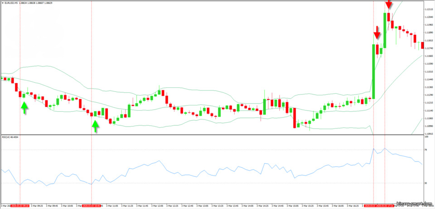This screenshot has height=209, width=435.
Task: Select the RSI(14) 48.4054 indicator label
Action: pyautogui.click(x=9, y=137)
